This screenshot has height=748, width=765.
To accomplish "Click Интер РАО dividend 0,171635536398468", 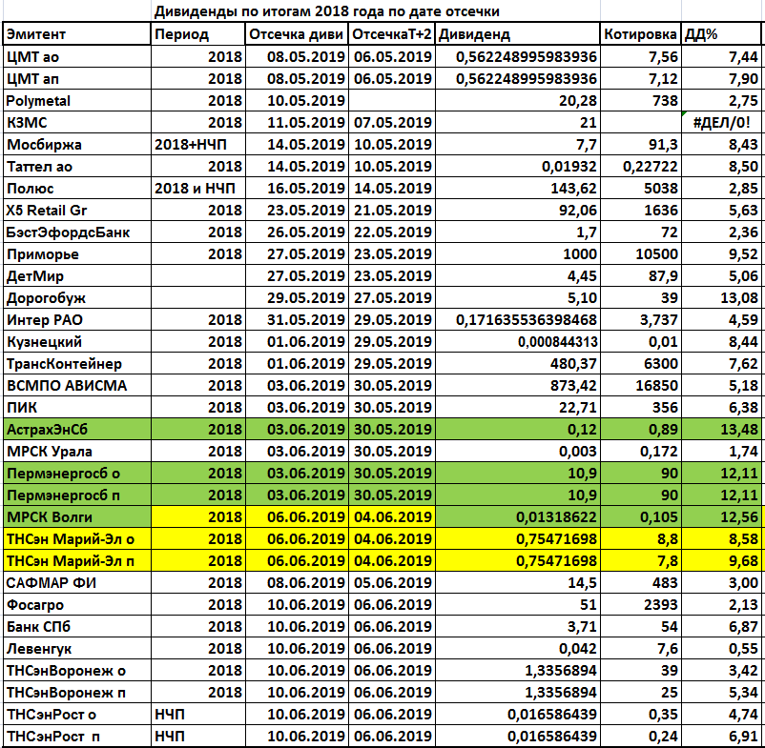I will coord(517,319).
